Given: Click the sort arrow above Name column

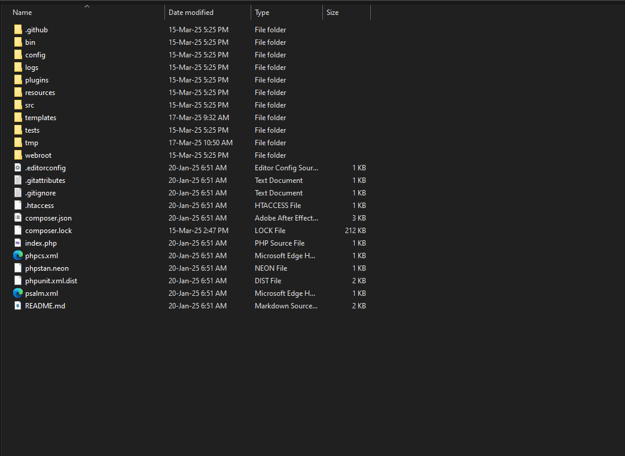Looking at the screenshot, I should 87,6.
